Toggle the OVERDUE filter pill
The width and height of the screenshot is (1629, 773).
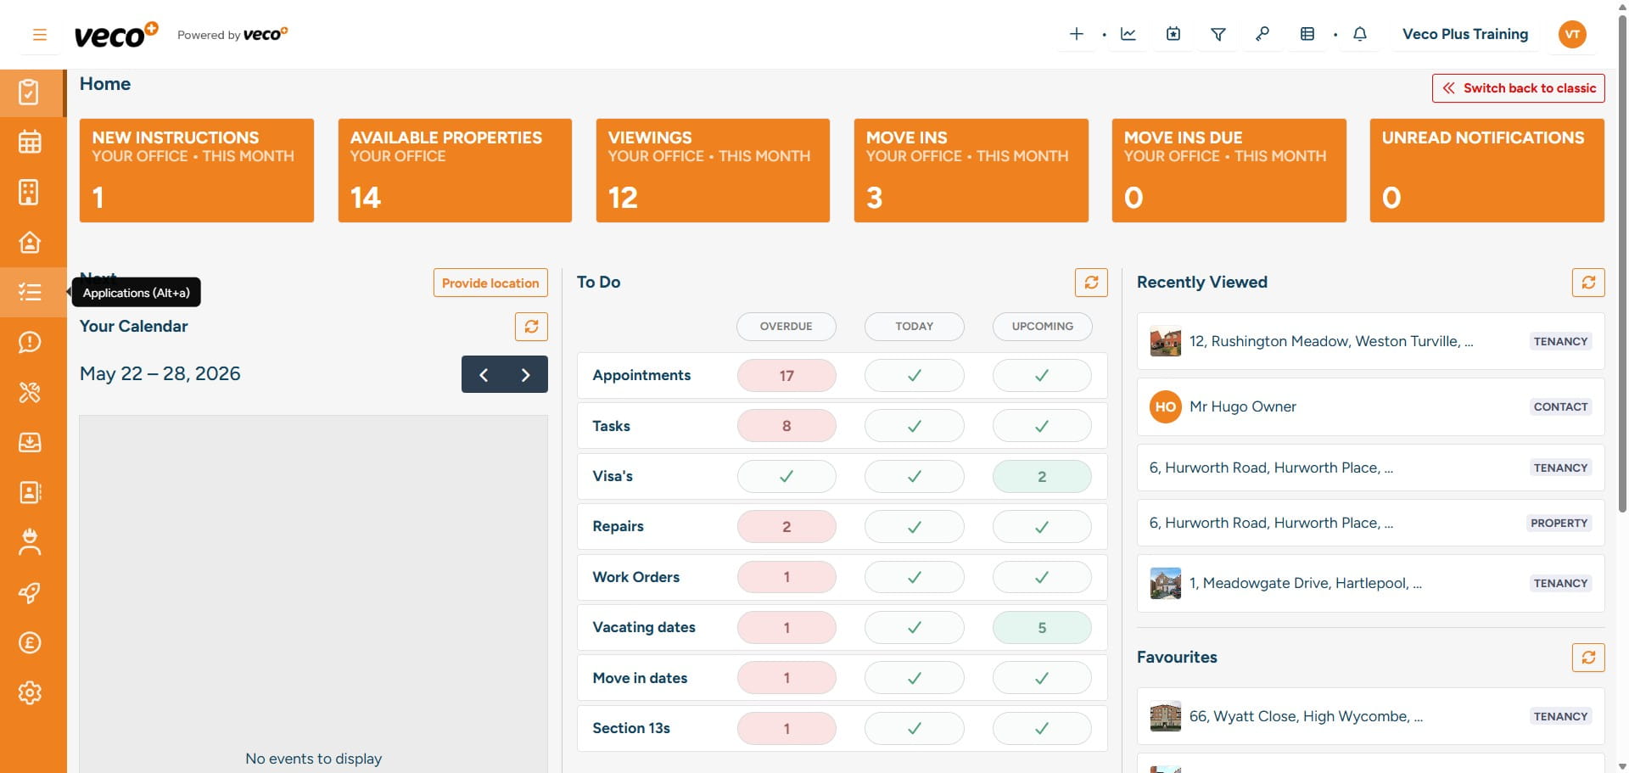(x=786, y=326)
